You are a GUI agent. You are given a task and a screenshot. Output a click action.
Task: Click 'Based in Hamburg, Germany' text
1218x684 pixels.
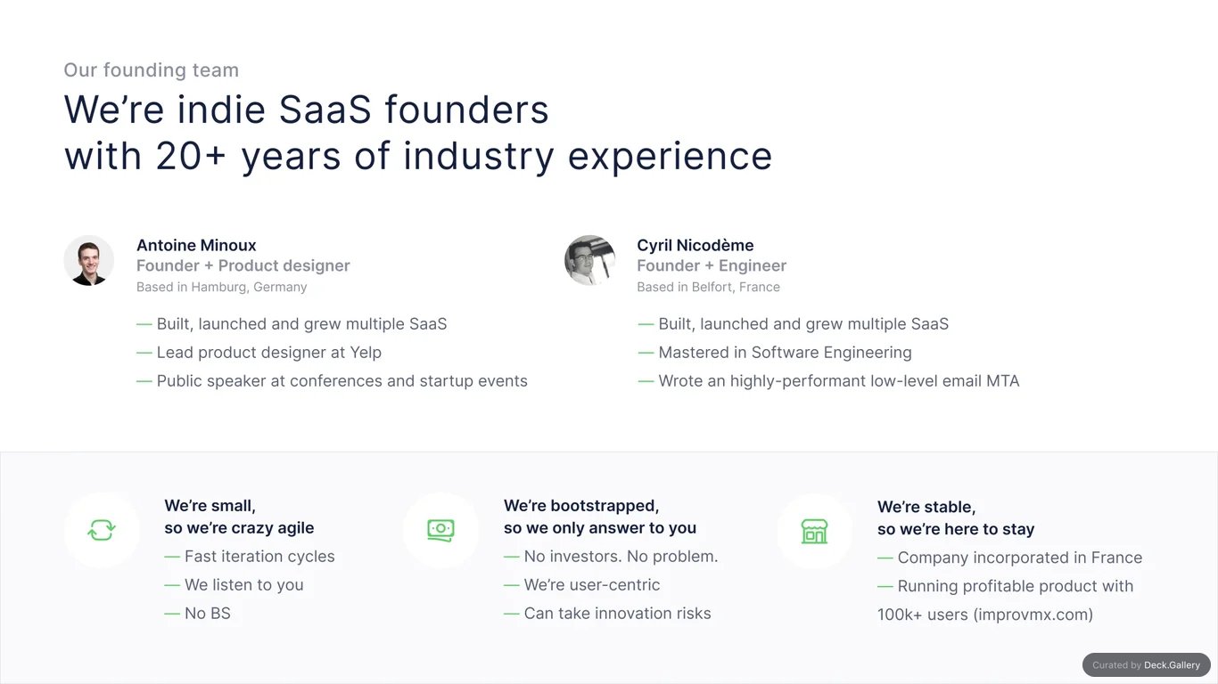coord(221,287)
